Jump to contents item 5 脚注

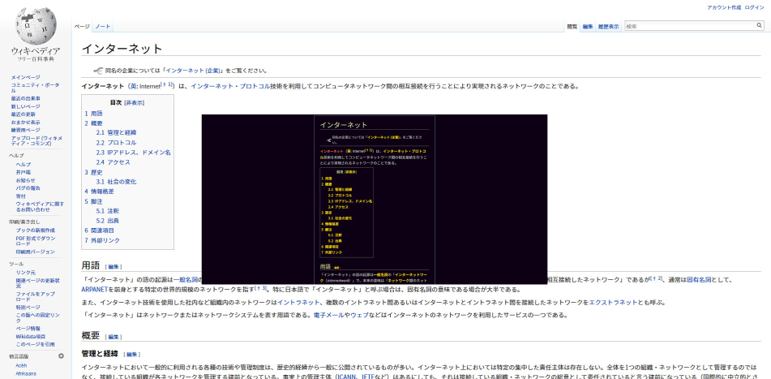[x=93, y=201]
